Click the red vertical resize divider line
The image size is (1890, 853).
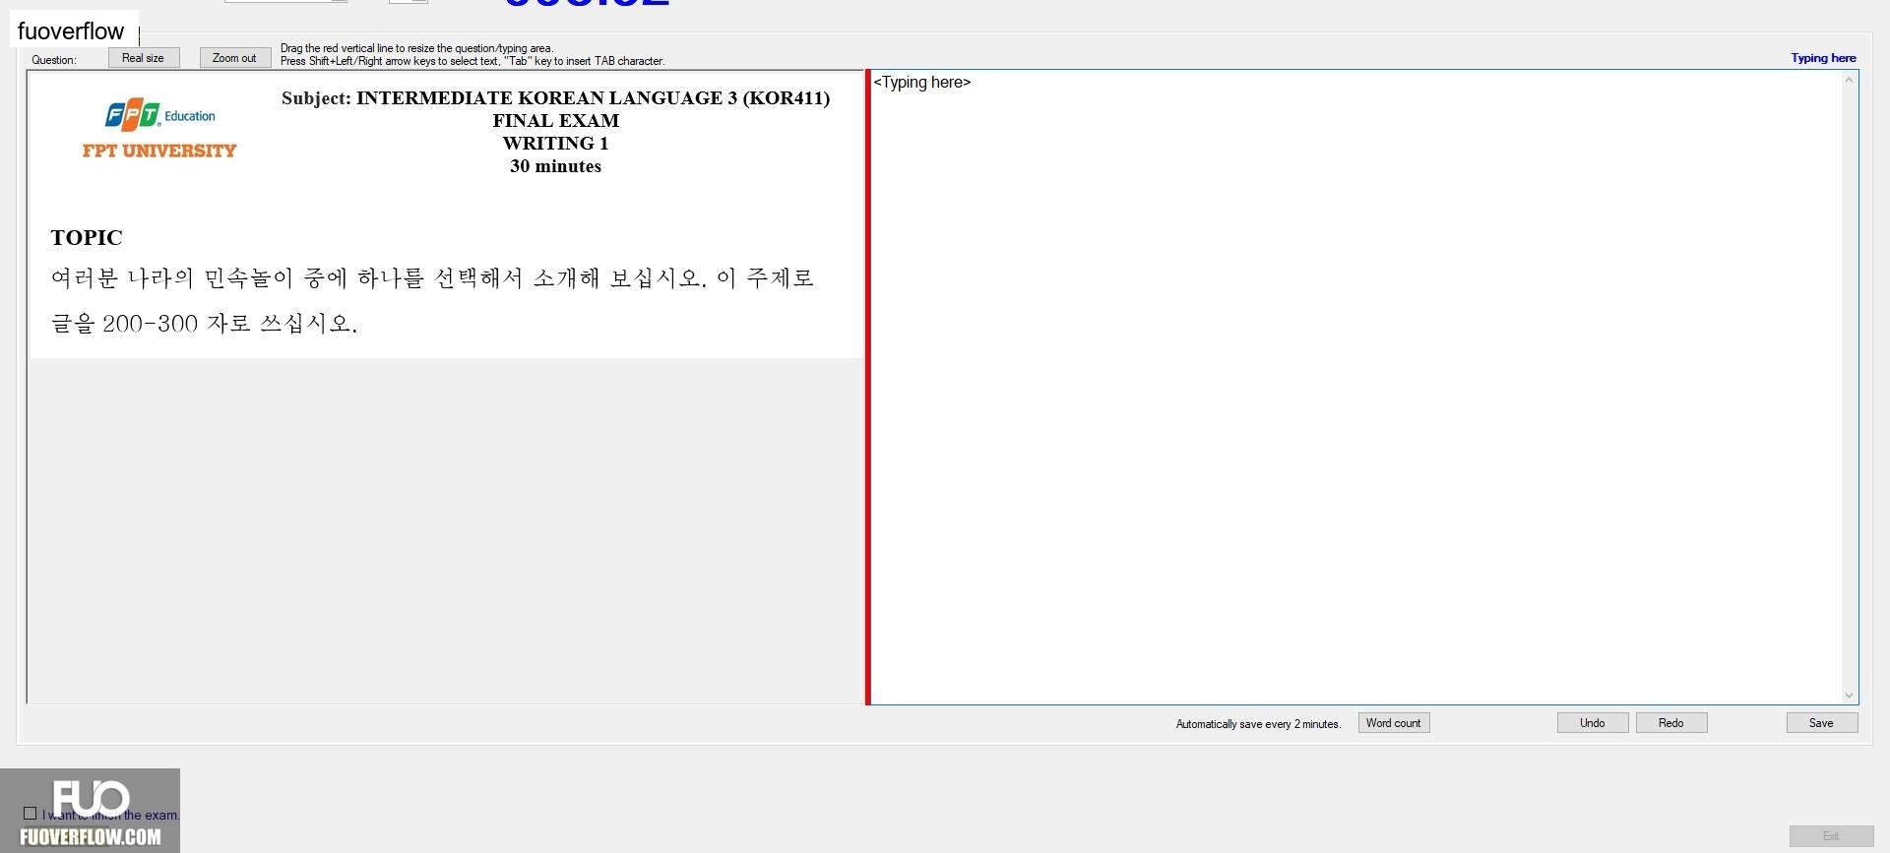868,387
